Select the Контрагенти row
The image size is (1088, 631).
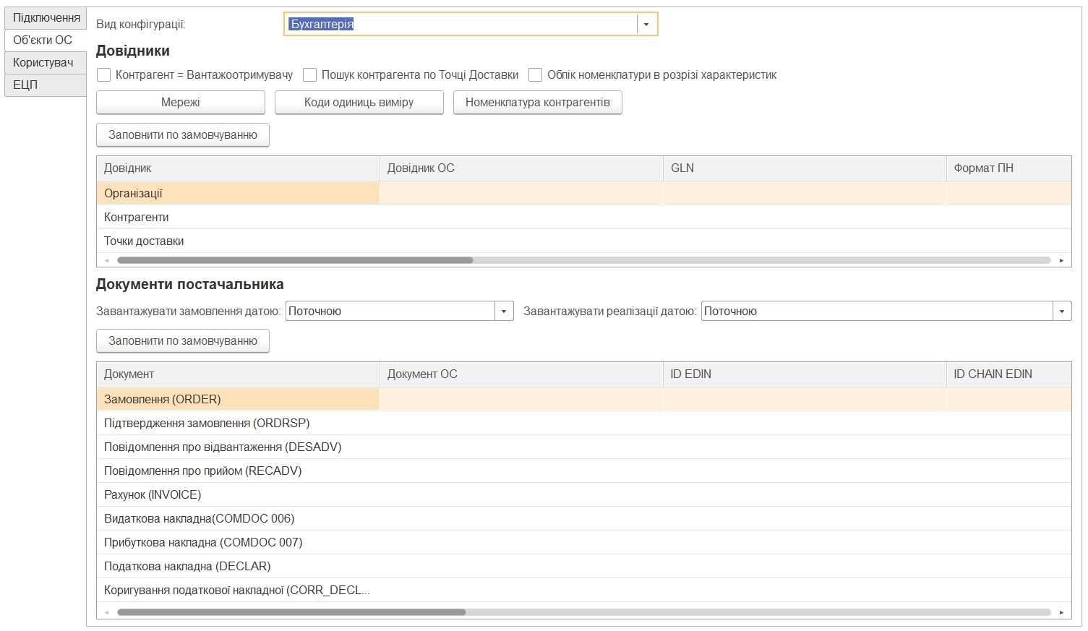(x=583, y=217)
